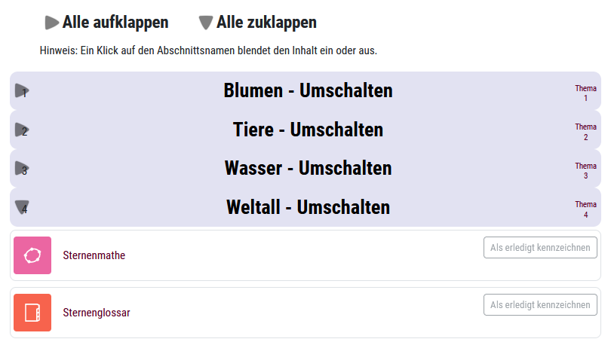This screenshot has width=608, height=342.
Task: Toggle the Tiere - Umschalten heading
Action: [308, 130]
